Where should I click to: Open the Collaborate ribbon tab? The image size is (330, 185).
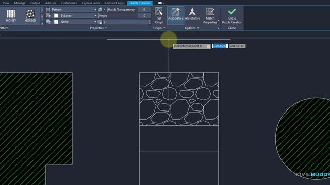coord(69,3)
